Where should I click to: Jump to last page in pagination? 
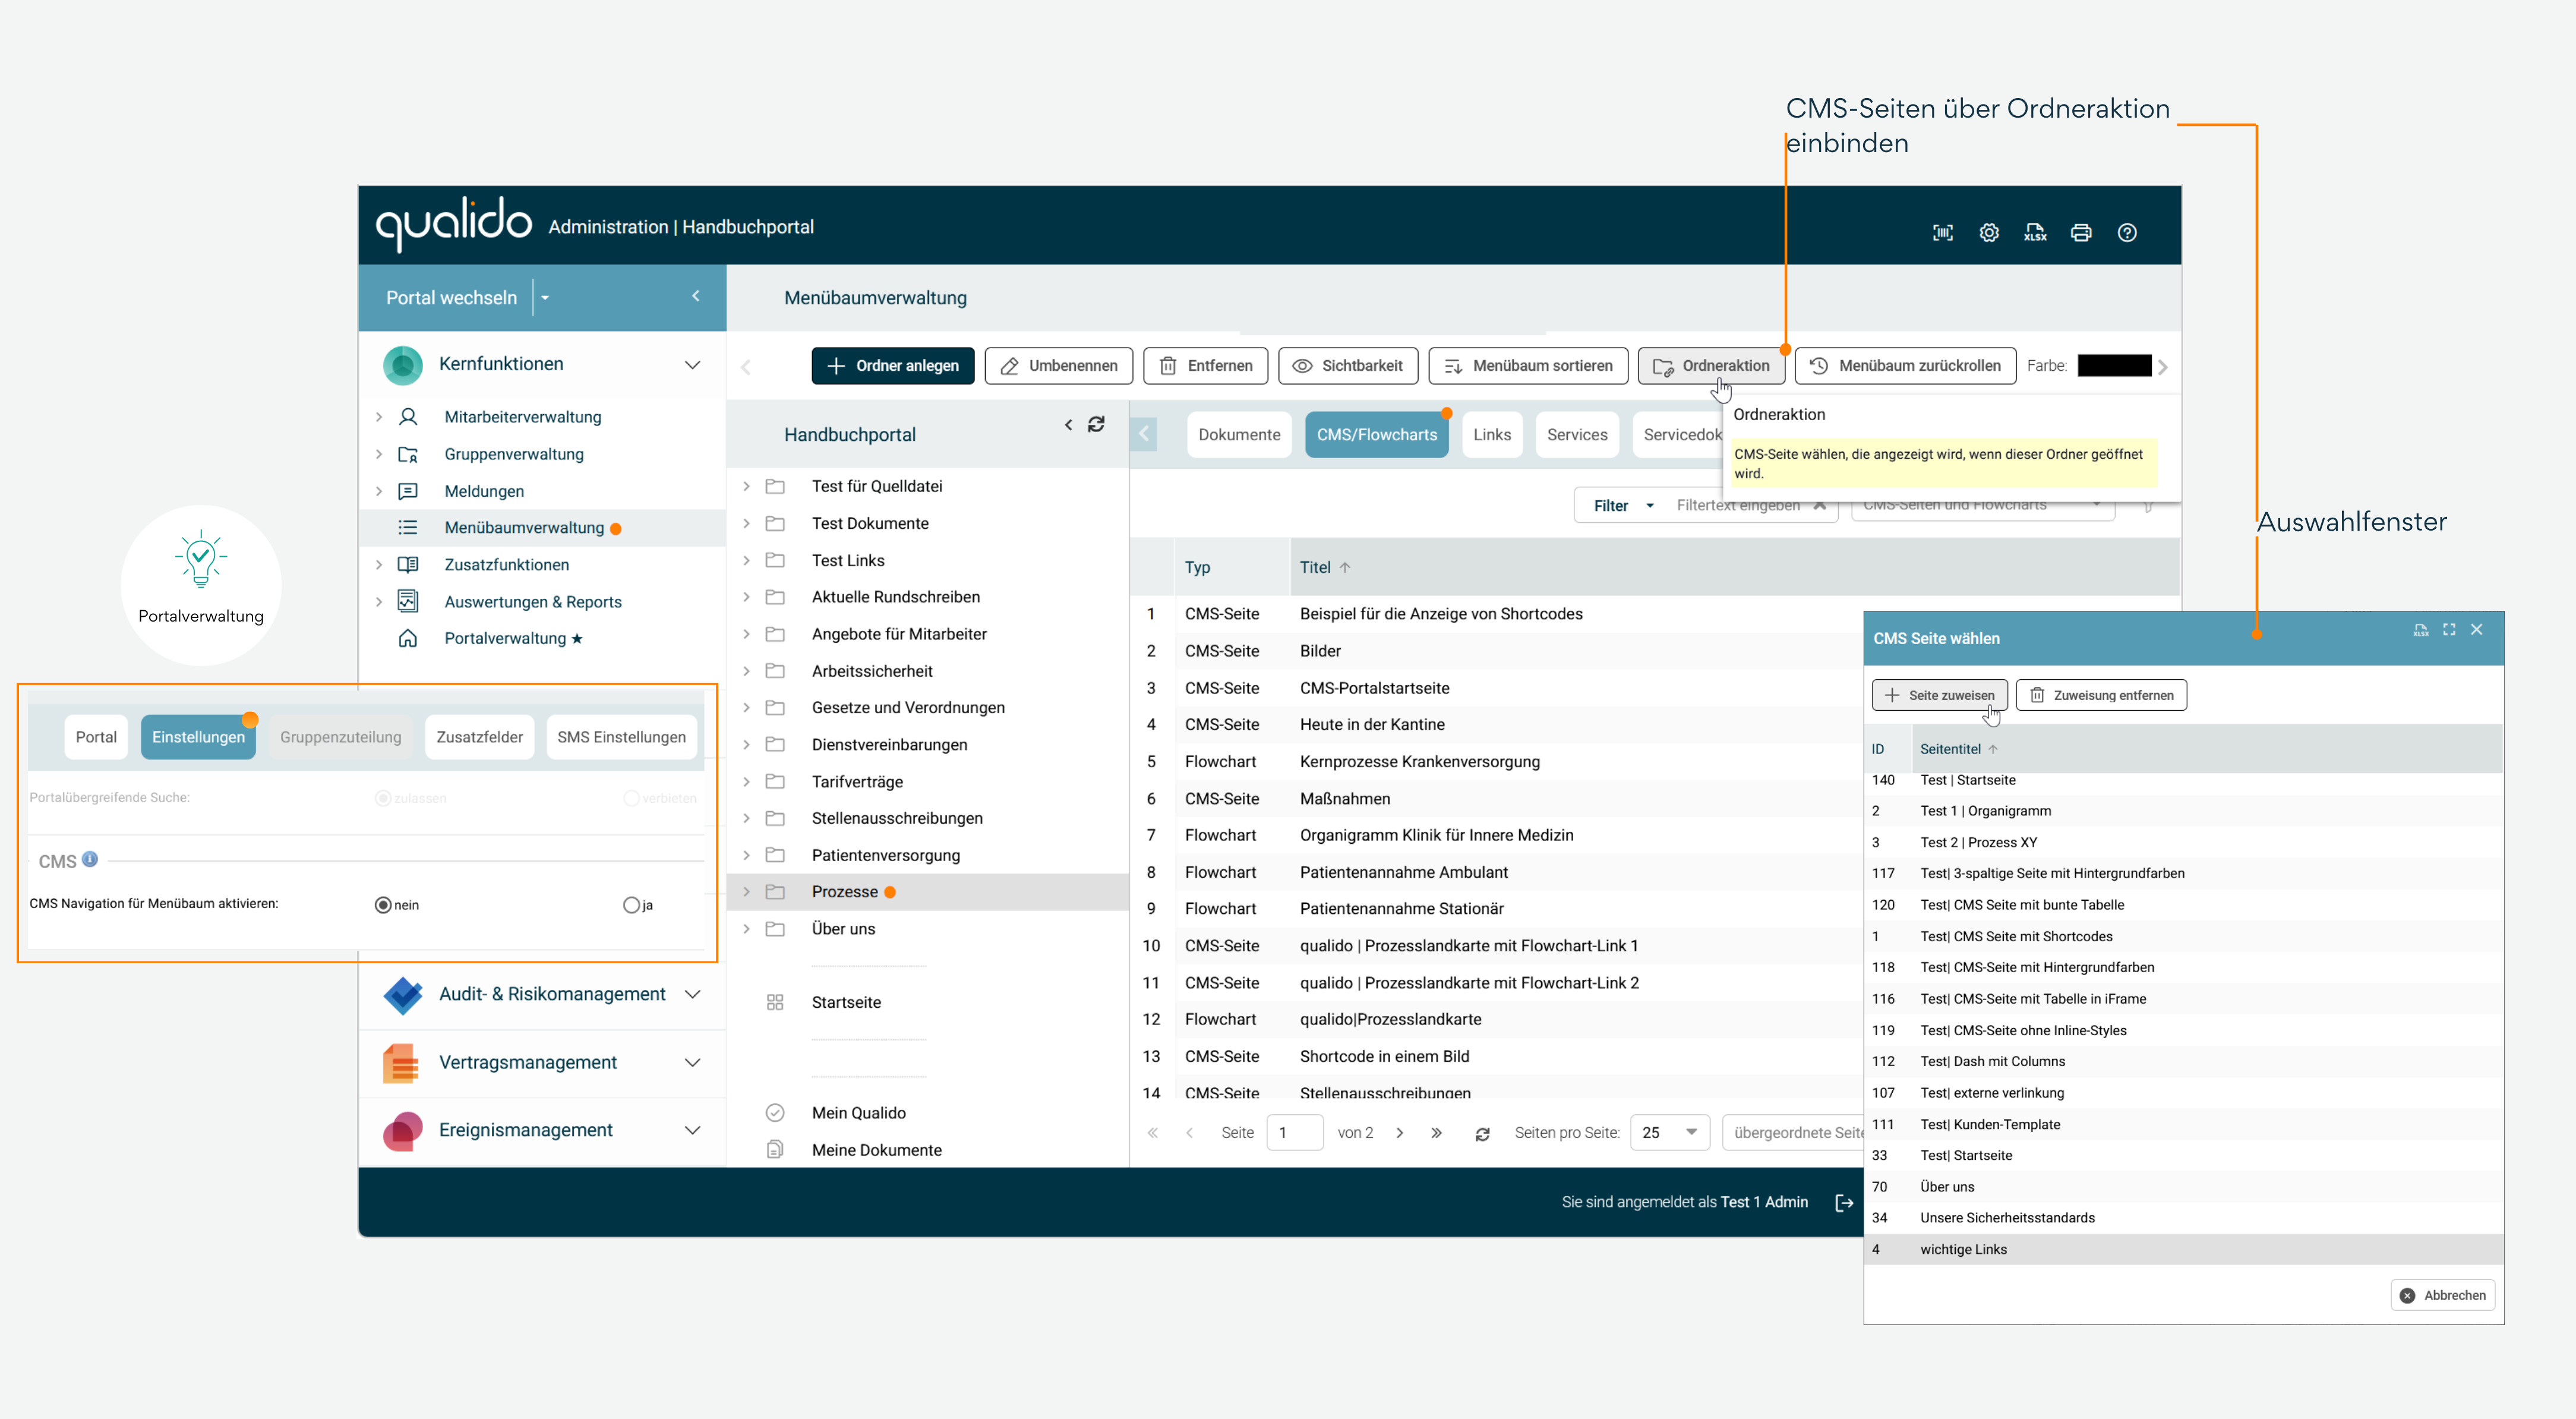tap(1436, 1133)
